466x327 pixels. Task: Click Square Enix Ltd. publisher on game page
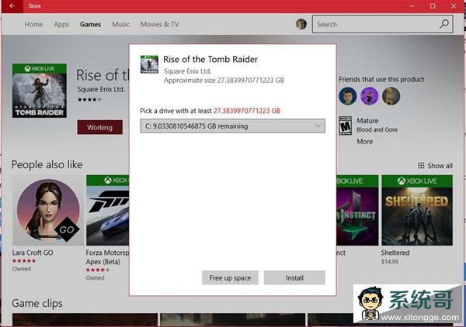pyautogui.click(x=101, y=89)
